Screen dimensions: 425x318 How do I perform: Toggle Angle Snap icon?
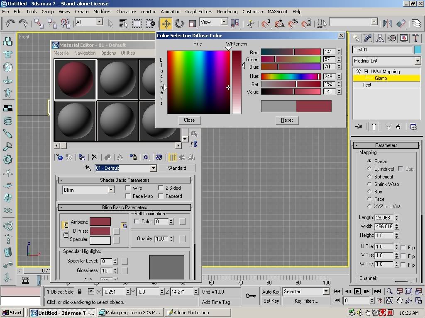[x=279, y=24]
